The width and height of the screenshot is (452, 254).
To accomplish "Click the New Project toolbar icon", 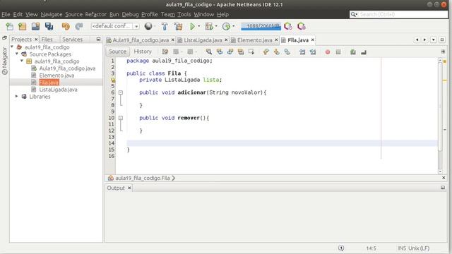I will (22, 27).
